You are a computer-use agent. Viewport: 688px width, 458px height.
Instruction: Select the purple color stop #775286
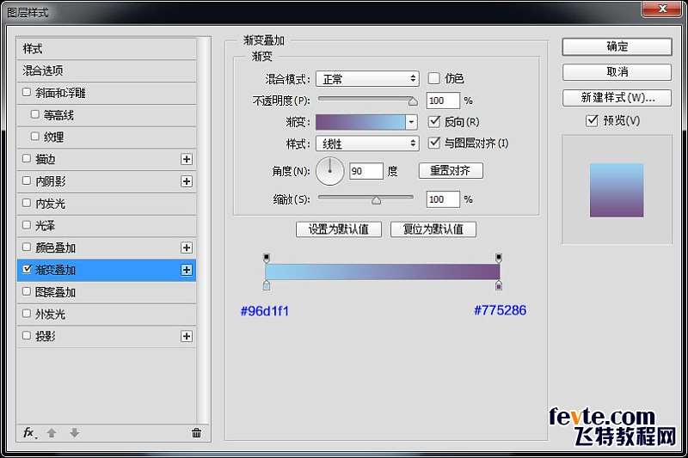click(x=499, y=285)
